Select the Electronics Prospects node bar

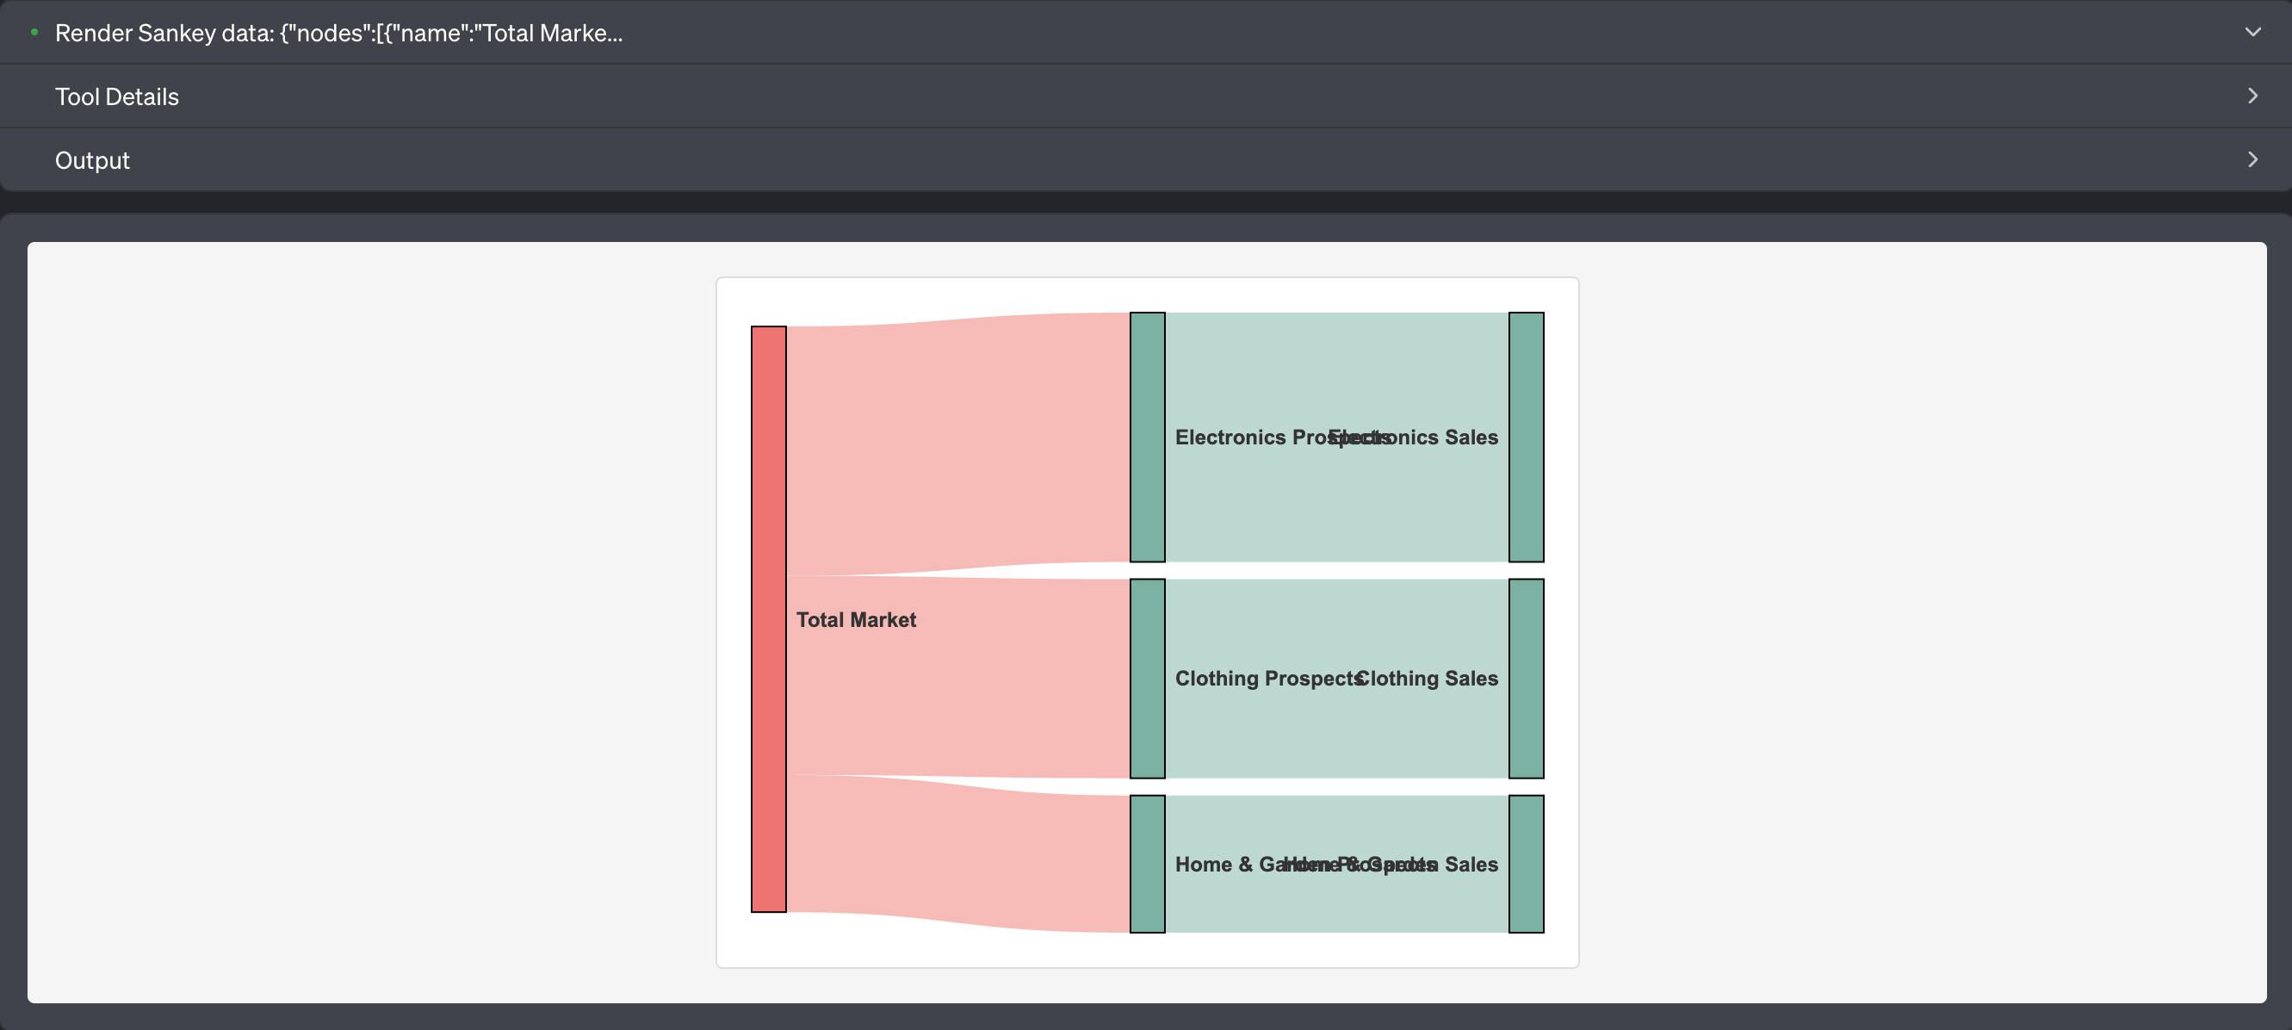click(x=1148, y=437)
